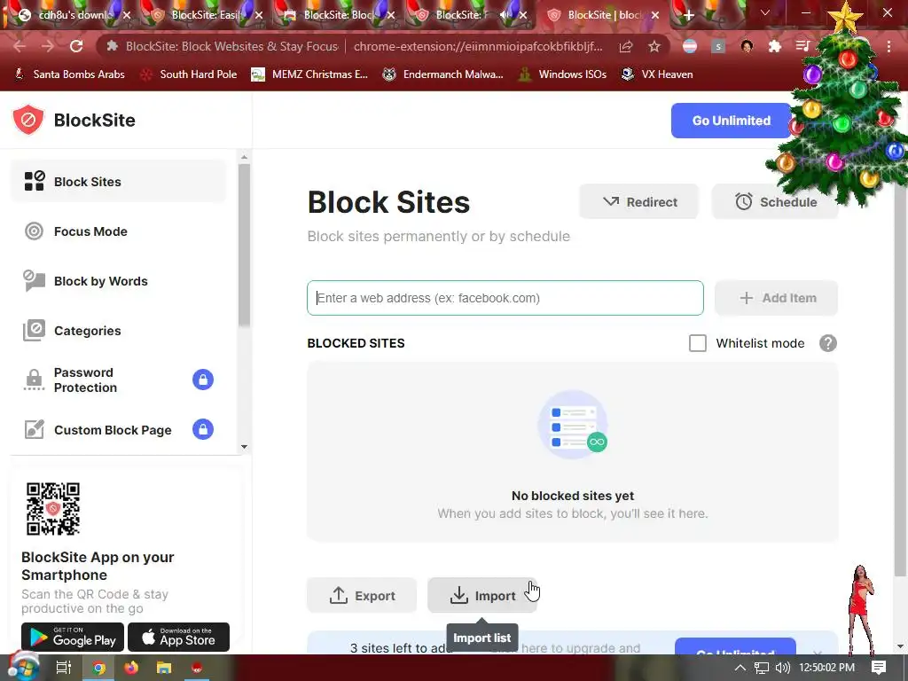
Task: Go back with the browser back arrow
Action: click(20, 46)
